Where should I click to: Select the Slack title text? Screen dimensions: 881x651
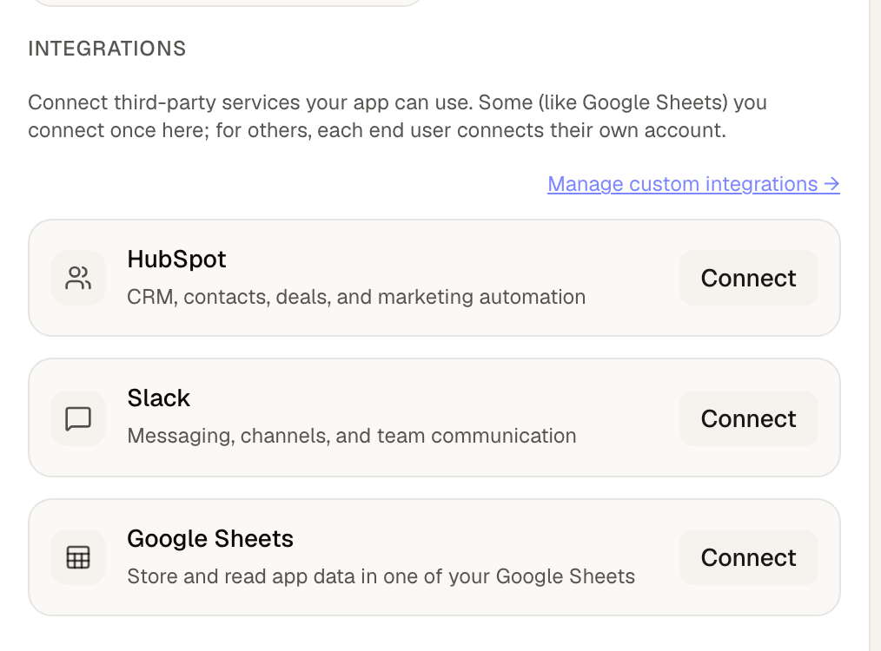[x=158, y=398]
